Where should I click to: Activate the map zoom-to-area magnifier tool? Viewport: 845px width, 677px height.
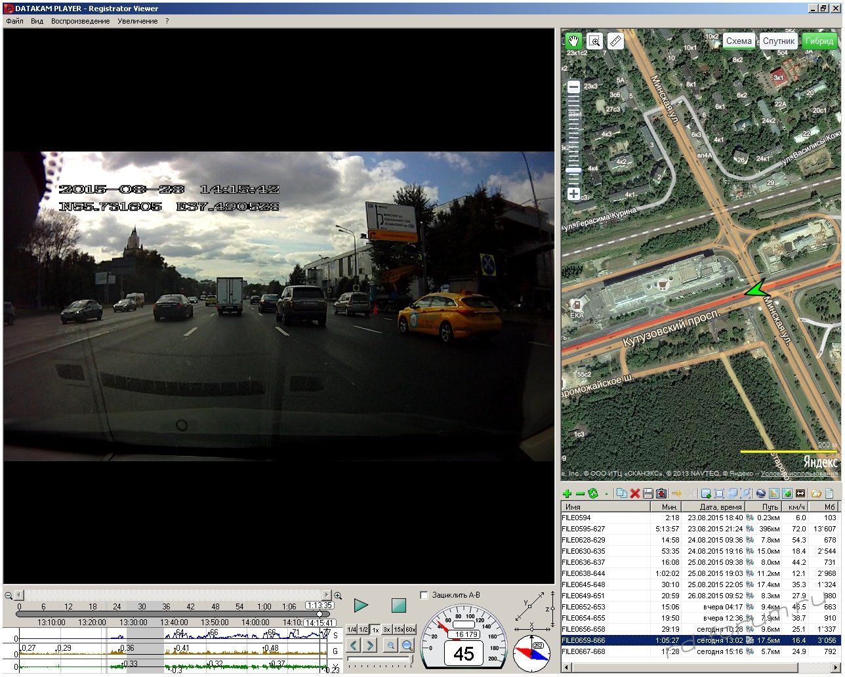point(594,41)
